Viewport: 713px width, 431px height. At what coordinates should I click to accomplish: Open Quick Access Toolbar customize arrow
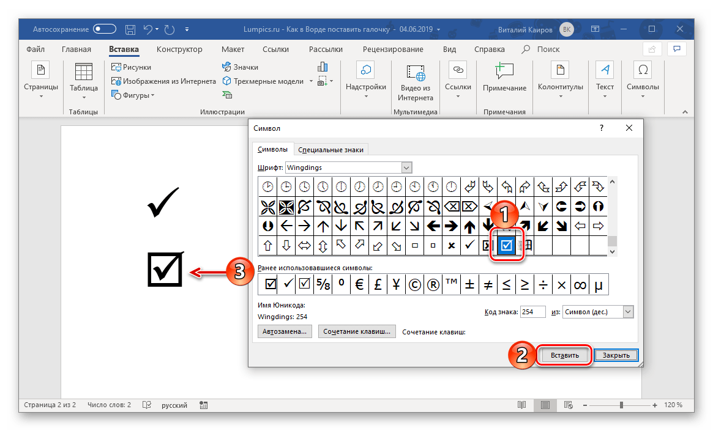(x=187, y=29)
